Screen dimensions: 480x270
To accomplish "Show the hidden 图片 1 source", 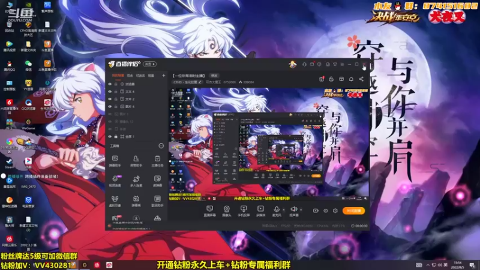I will pos(110,114).
